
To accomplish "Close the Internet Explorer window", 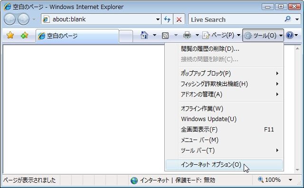I will 294,7.
